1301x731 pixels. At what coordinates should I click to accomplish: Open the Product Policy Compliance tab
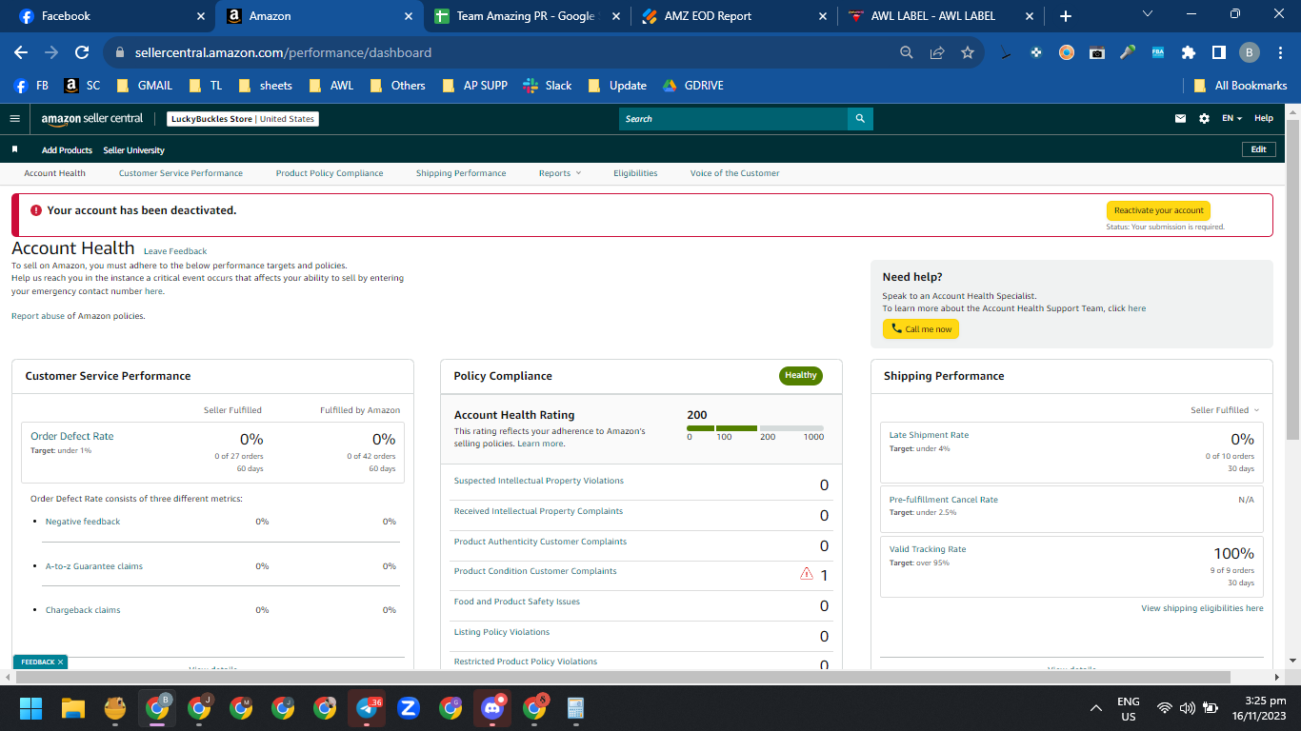pos(330,173)
